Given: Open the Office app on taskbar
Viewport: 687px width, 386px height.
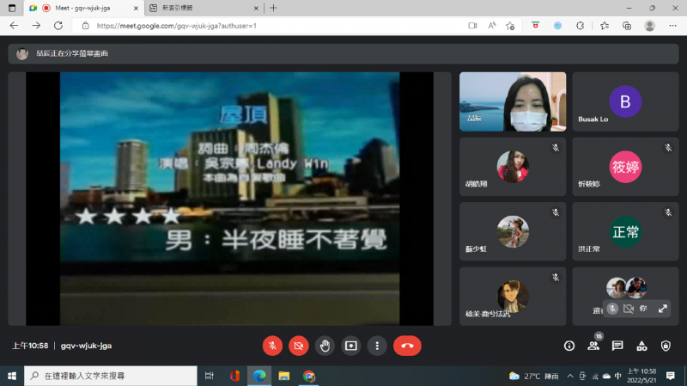Looking at the screenshot, I should tap(234, 376).
